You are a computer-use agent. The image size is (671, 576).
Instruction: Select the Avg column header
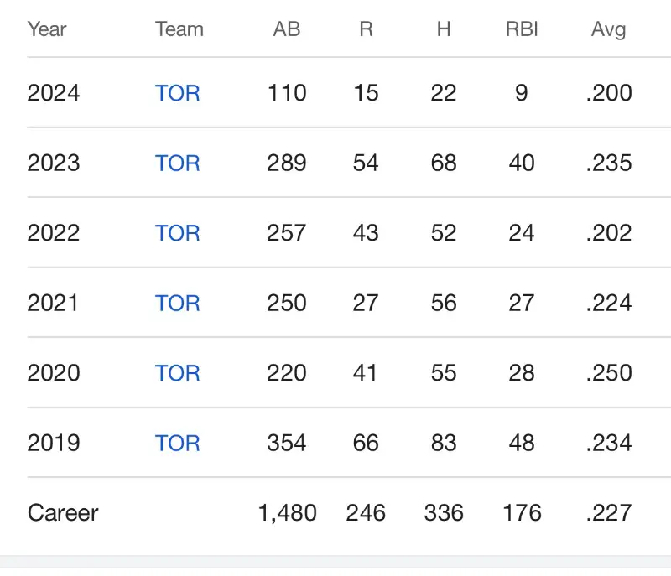point(608,29)
